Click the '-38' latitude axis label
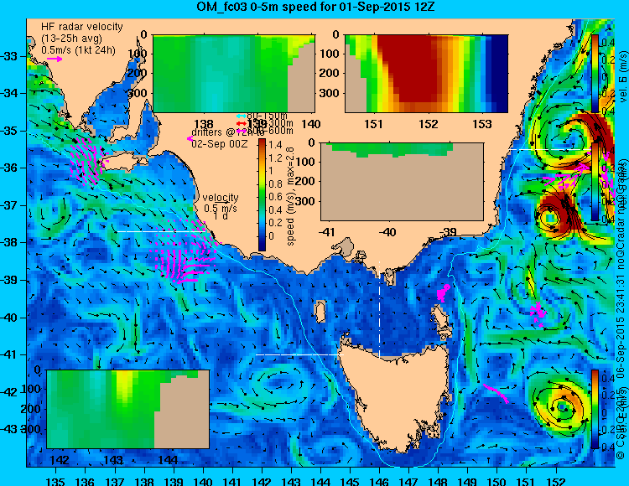Image resolution: width=629 pixels, height=486 pixels. pos(9,242)
